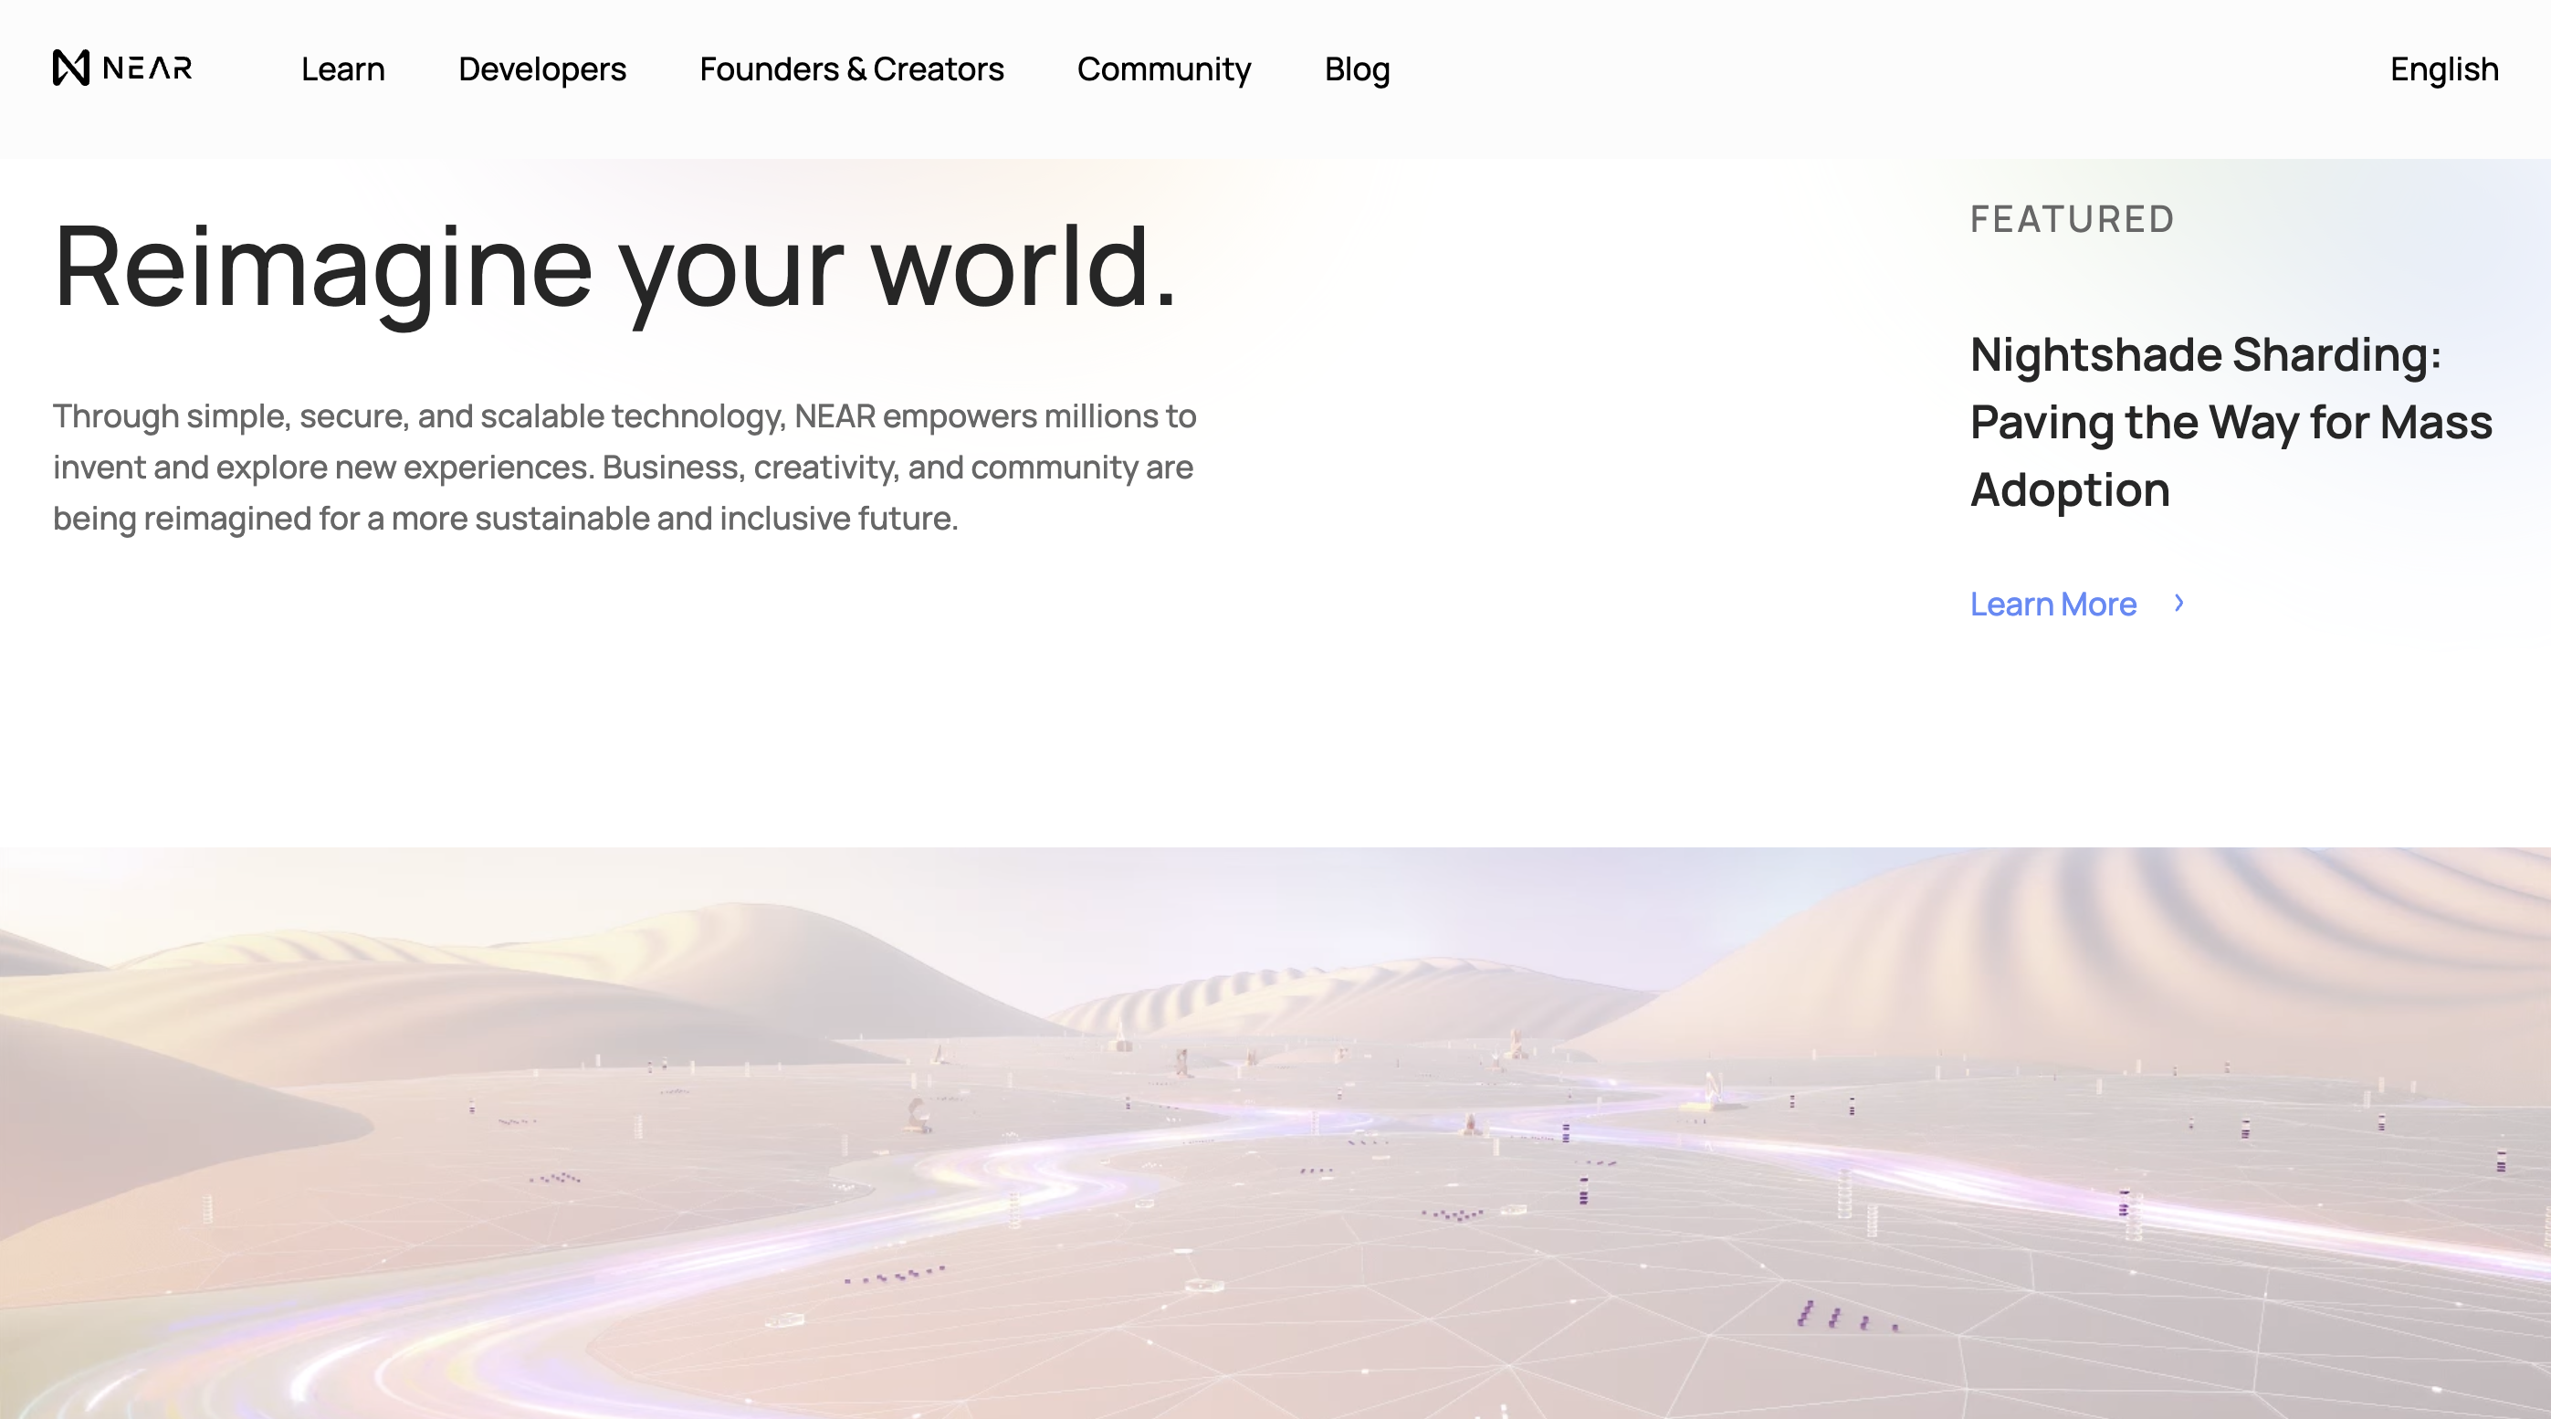This screenshot has width=2551, height=1419.
Task: Click the FEATURED section heading
Action: click(x=2070, y=219)
